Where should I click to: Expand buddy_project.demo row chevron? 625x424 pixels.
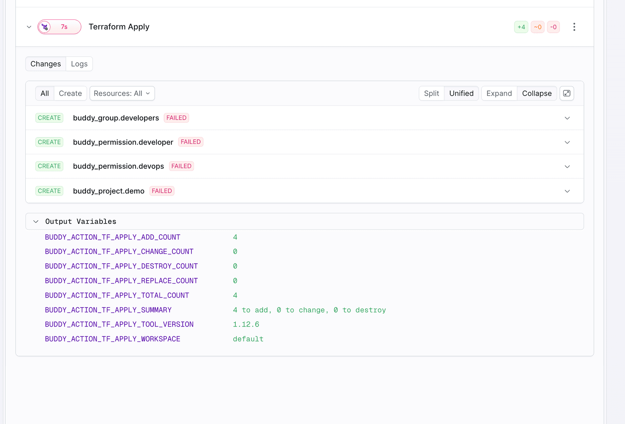pyautogui.click(x=567, y=191)
